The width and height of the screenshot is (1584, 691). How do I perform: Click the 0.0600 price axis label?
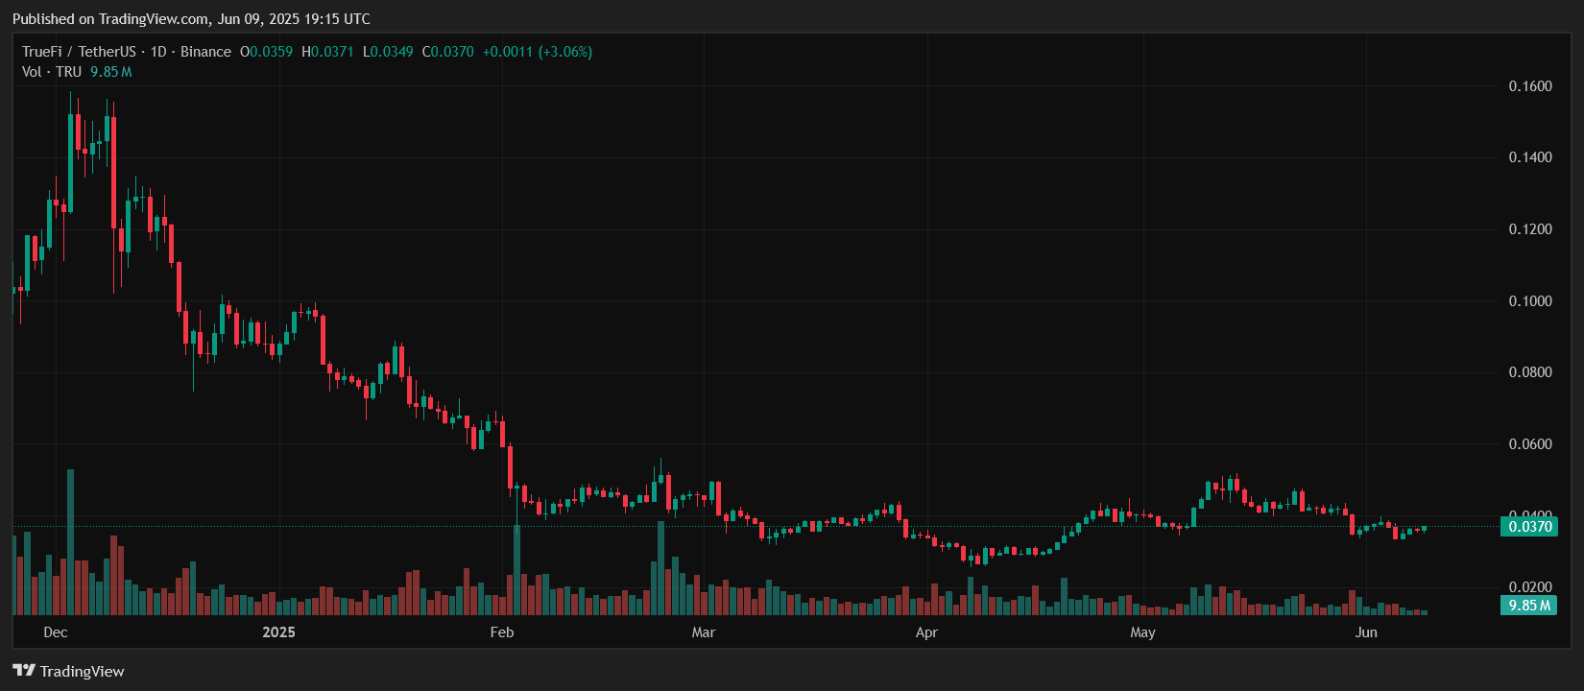coord(1530,444)
